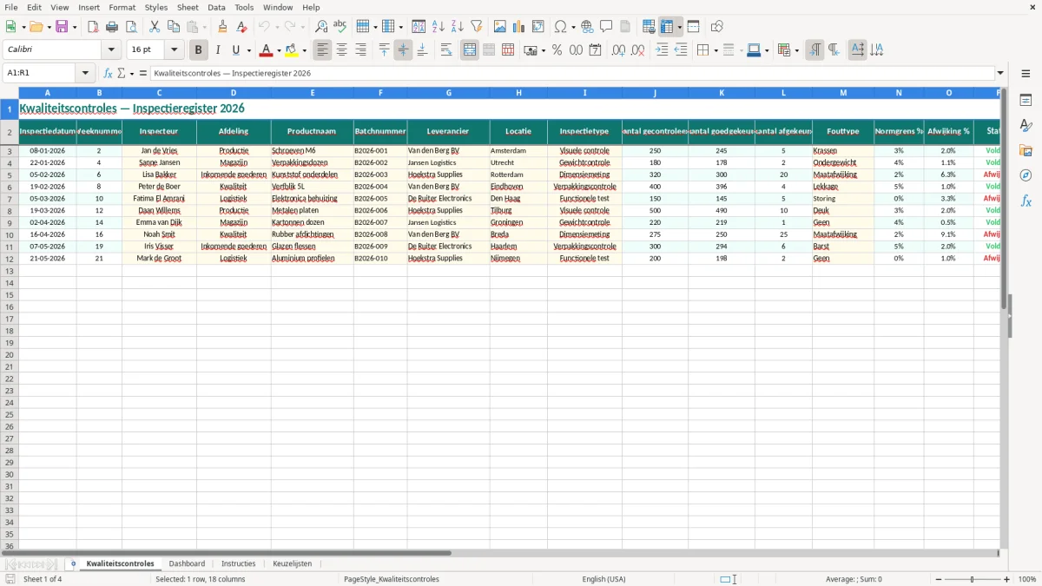This screenshot has width=1042, height=586.
Task: Open the Sidebar Navigator panel
Action: (1026, 175)
